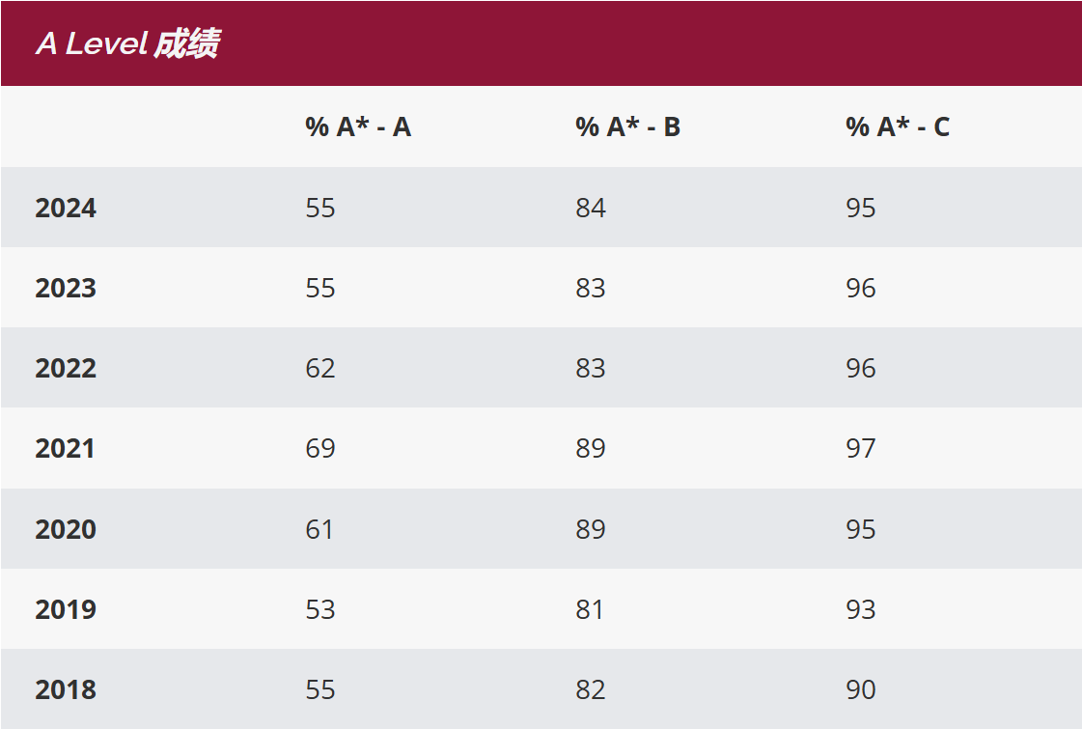1082x729 pixels.
Task: Click the % A* - C column header
Action: 898,126
